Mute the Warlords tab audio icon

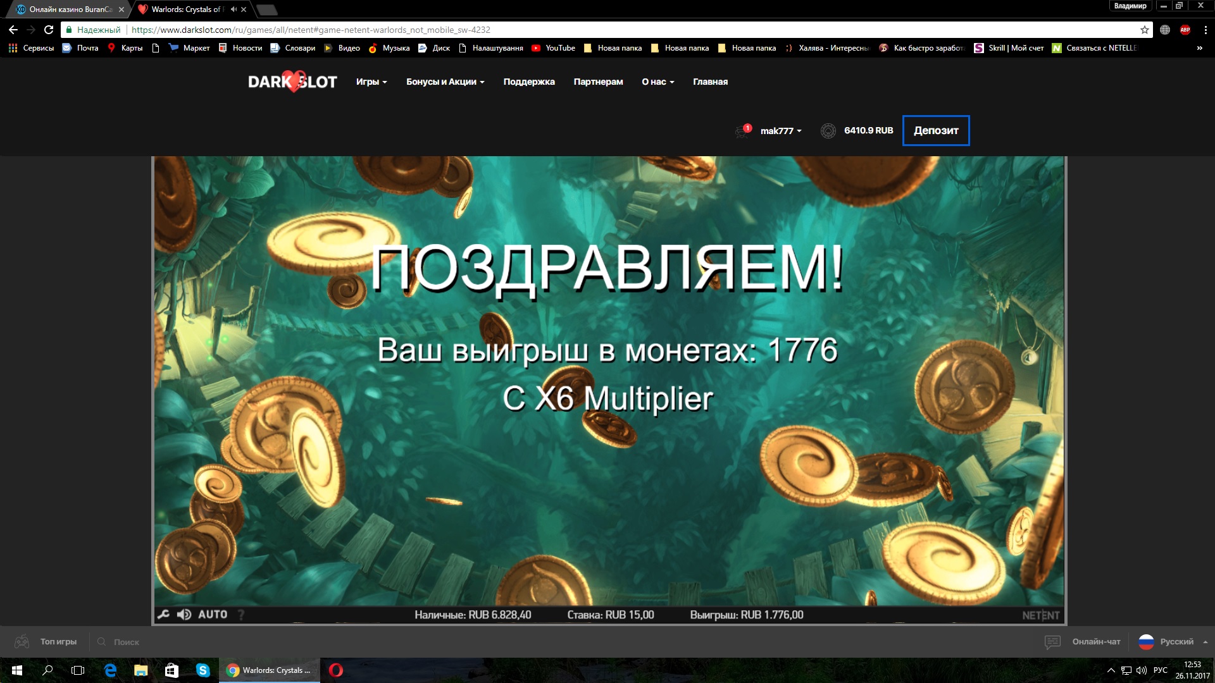[234, 9]
